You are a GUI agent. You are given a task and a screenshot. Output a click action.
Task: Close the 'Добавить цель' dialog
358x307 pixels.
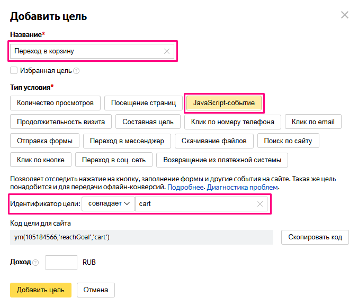[345, 15]
